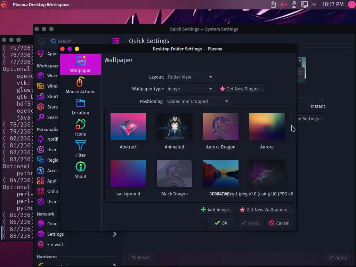This screenshot has width=356, height=267.
Task: Click the Reset button in Quick Settings
Action: pyautogui.click(x=140, y=257)
